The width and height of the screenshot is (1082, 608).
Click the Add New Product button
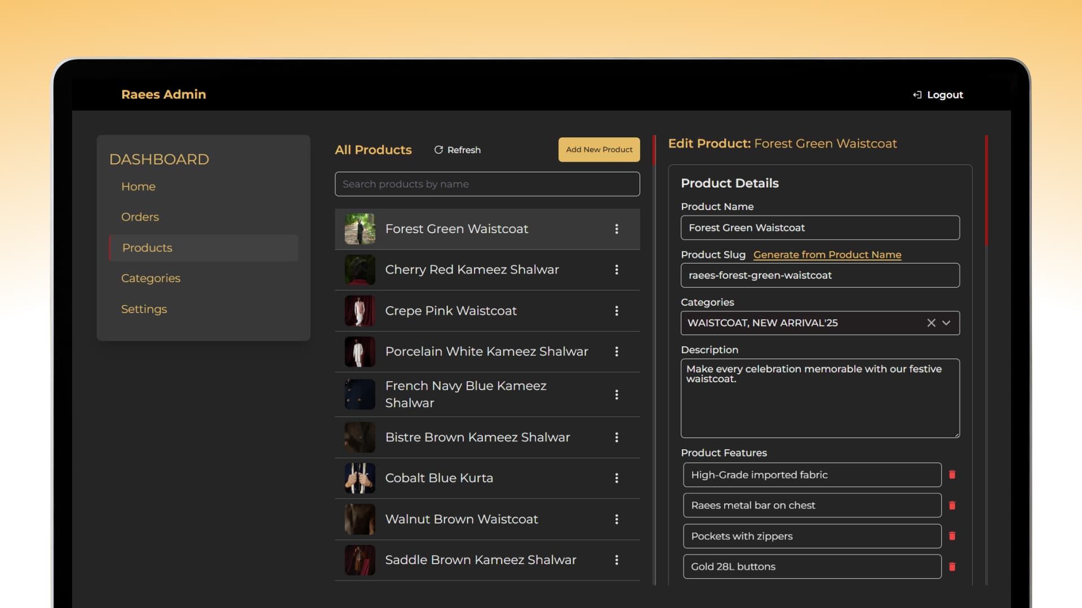click(599, 150)
